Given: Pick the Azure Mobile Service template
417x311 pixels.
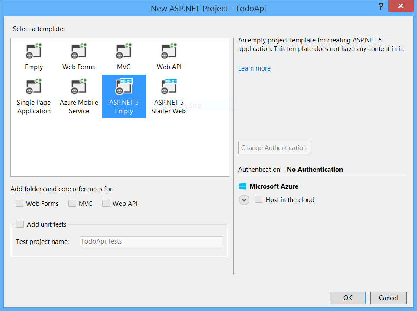Looking at the screenshot, I should (x=79, y=96).
